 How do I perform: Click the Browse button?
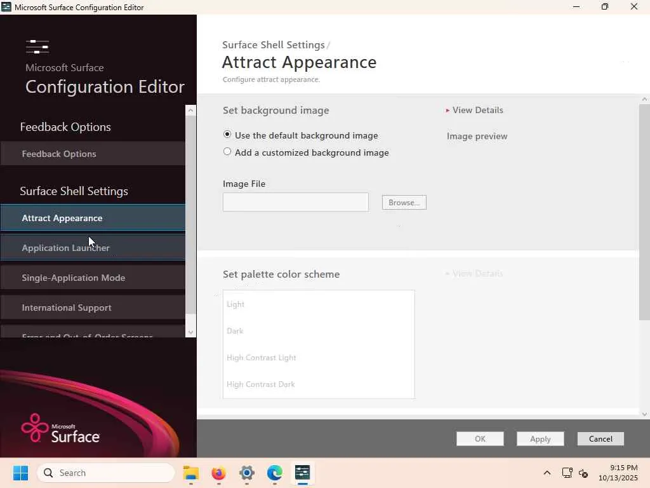(x=404, y=203)
